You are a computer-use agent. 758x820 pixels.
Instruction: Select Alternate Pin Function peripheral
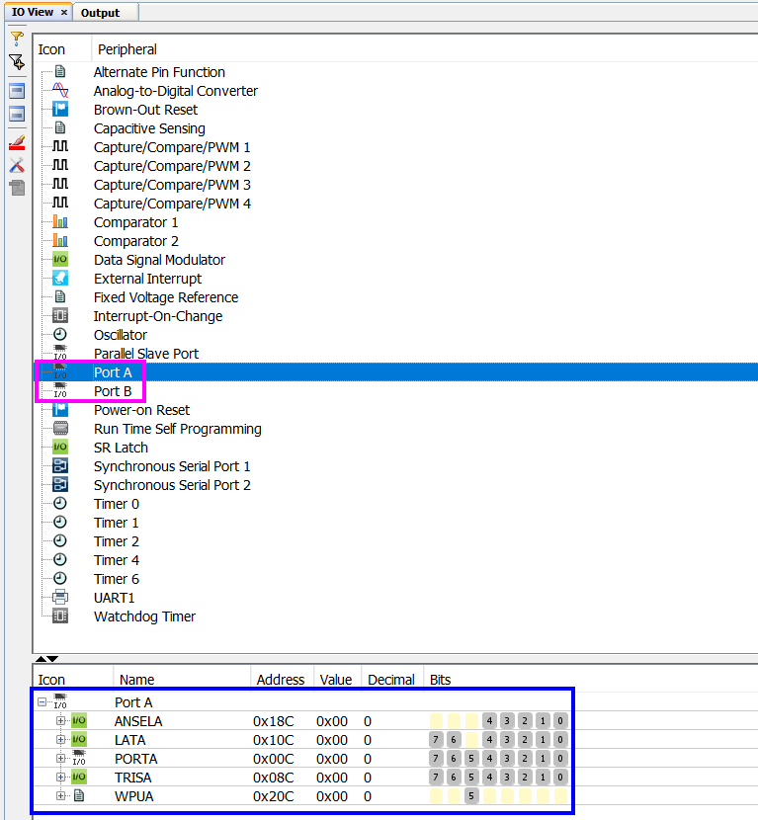tap(159, 72)
